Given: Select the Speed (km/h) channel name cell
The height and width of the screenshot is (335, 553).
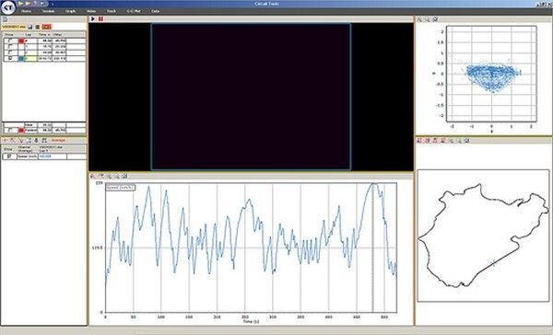Looking at the screenshot, I should click(27, 156).
